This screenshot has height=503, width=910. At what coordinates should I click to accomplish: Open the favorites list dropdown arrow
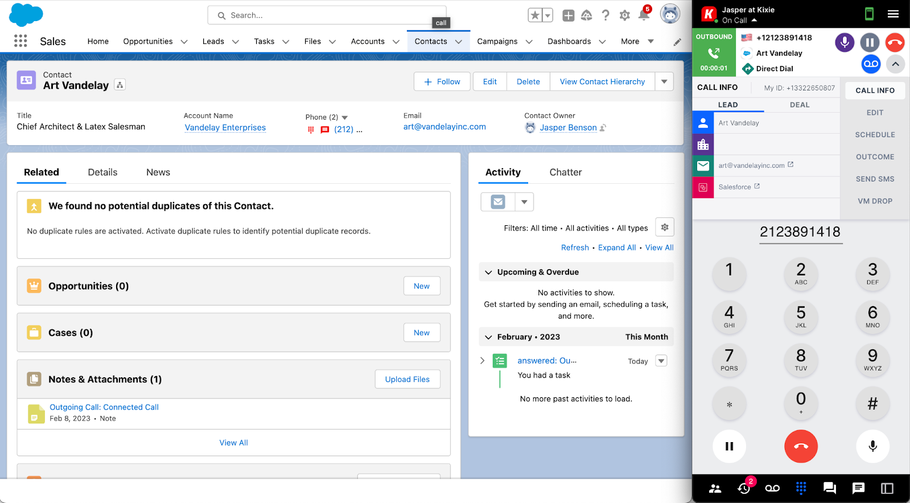547,15
